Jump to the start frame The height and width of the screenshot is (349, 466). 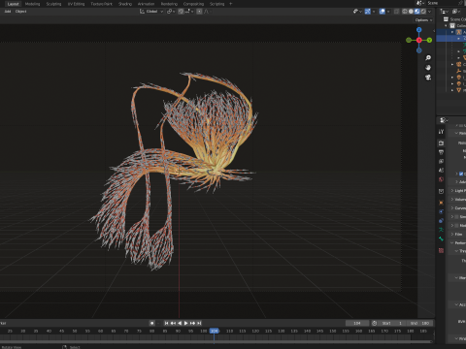coord(166,323)
